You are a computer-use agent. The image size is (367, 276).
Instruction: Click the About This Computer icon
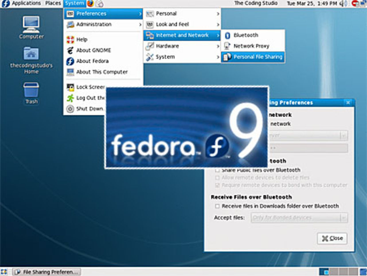[70, 72]
